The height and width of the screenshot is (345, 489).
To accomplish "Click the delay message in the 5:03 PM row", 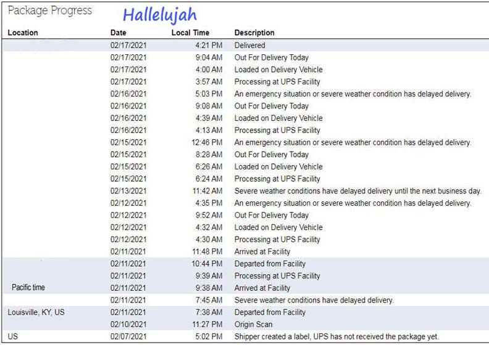I will (353, 94).
